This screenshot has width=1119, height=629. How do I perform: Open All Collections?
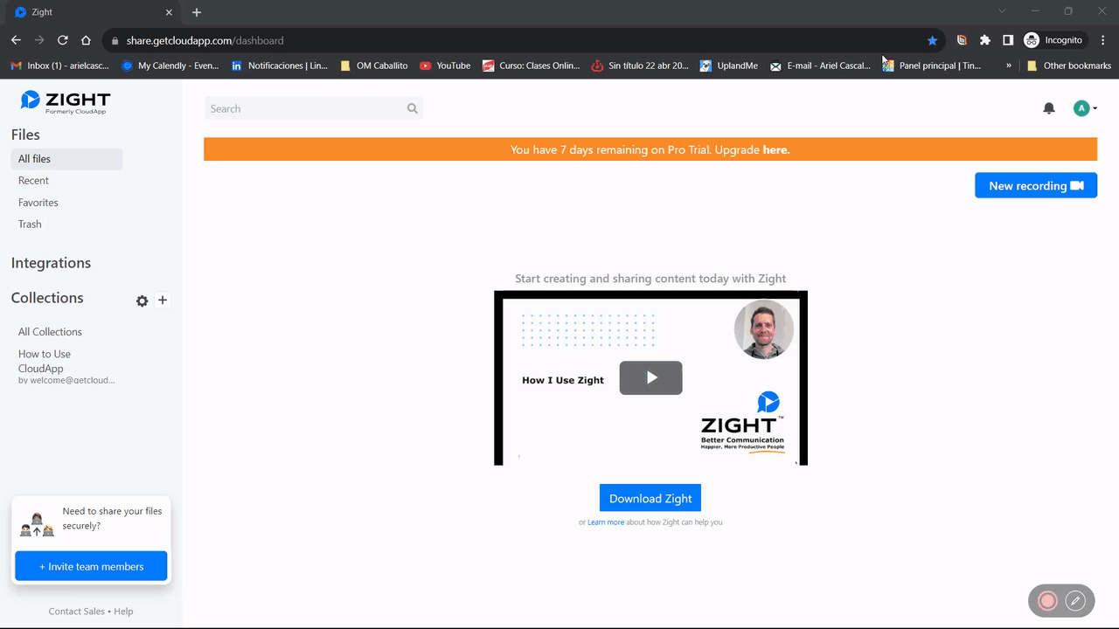pyautogui.click(x=50, y=332)
